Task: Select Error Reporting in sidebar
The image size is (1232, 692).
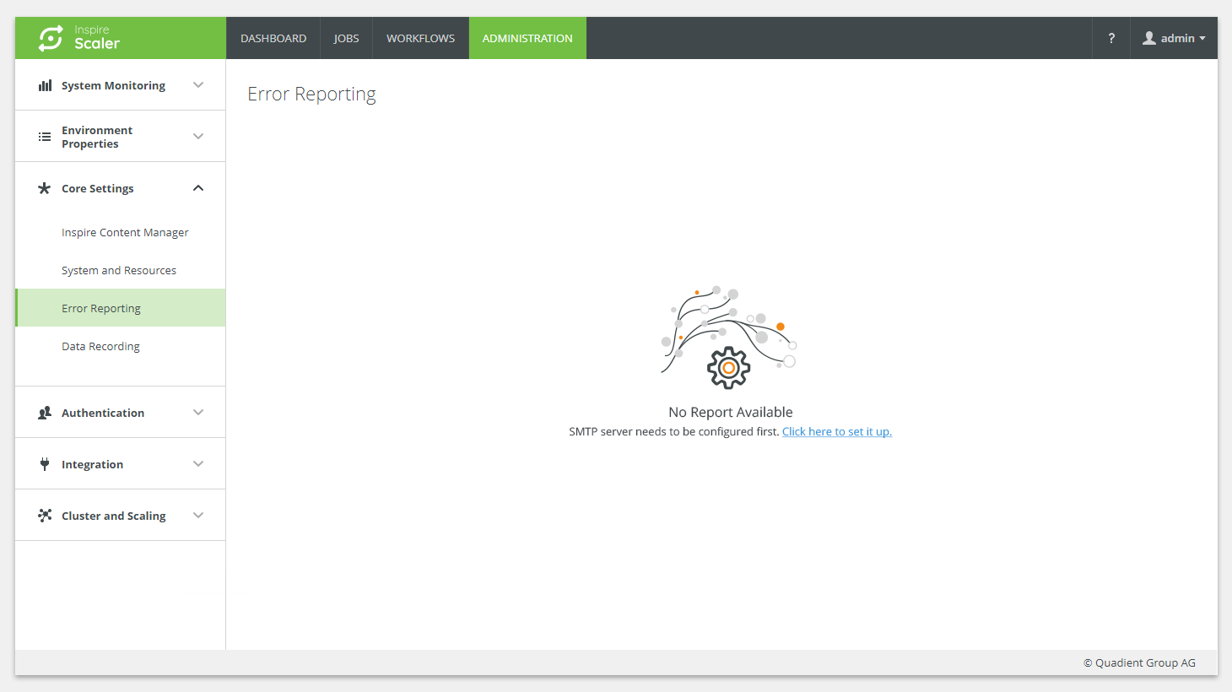Action: pos(121,308)
